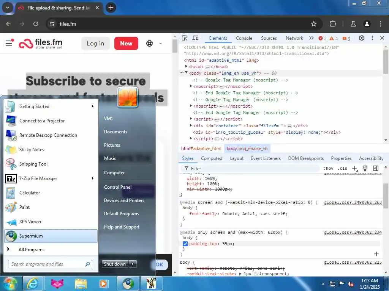Click the Windows Start orb
The height and width of the screenshot is (291, 389).
click(9, 283)
